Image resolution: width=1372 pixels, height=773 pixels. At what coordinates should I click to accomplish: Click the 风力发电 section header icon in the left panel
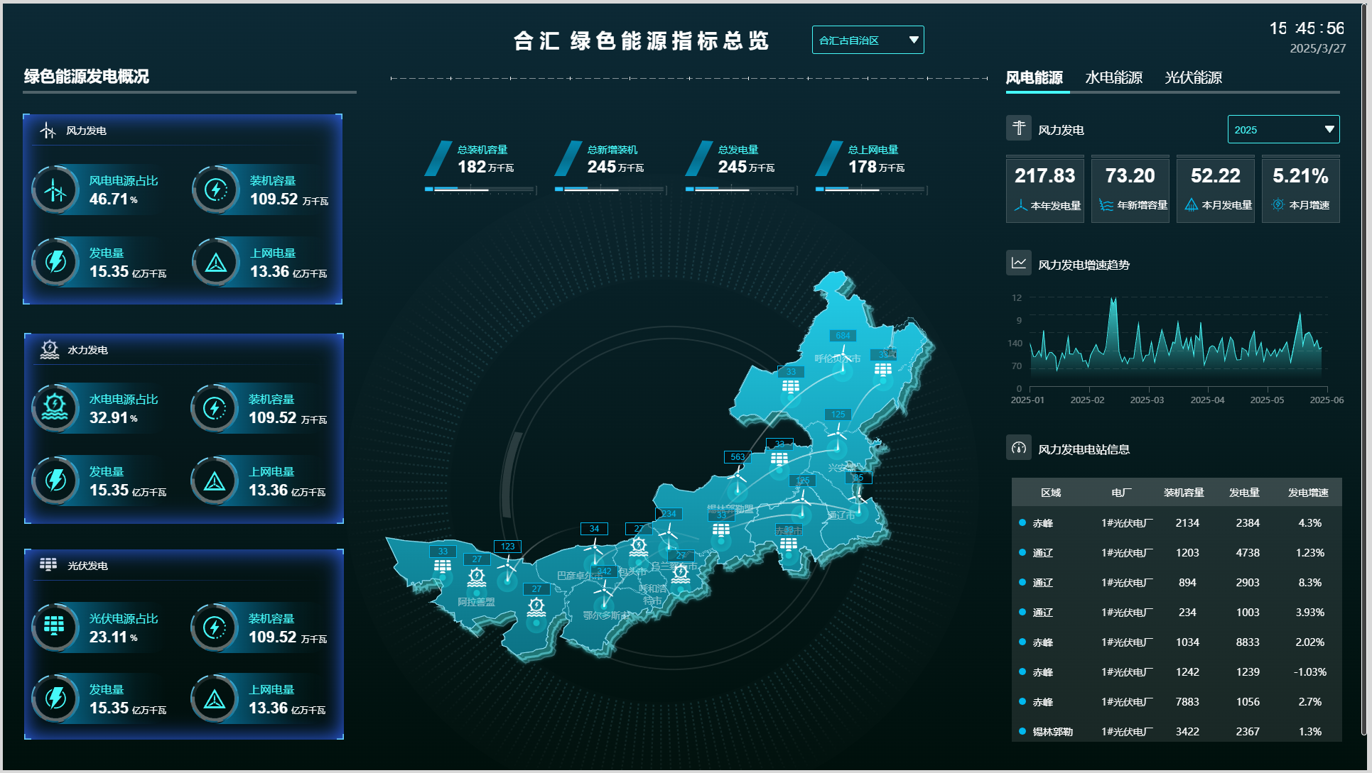click(48, 131)
